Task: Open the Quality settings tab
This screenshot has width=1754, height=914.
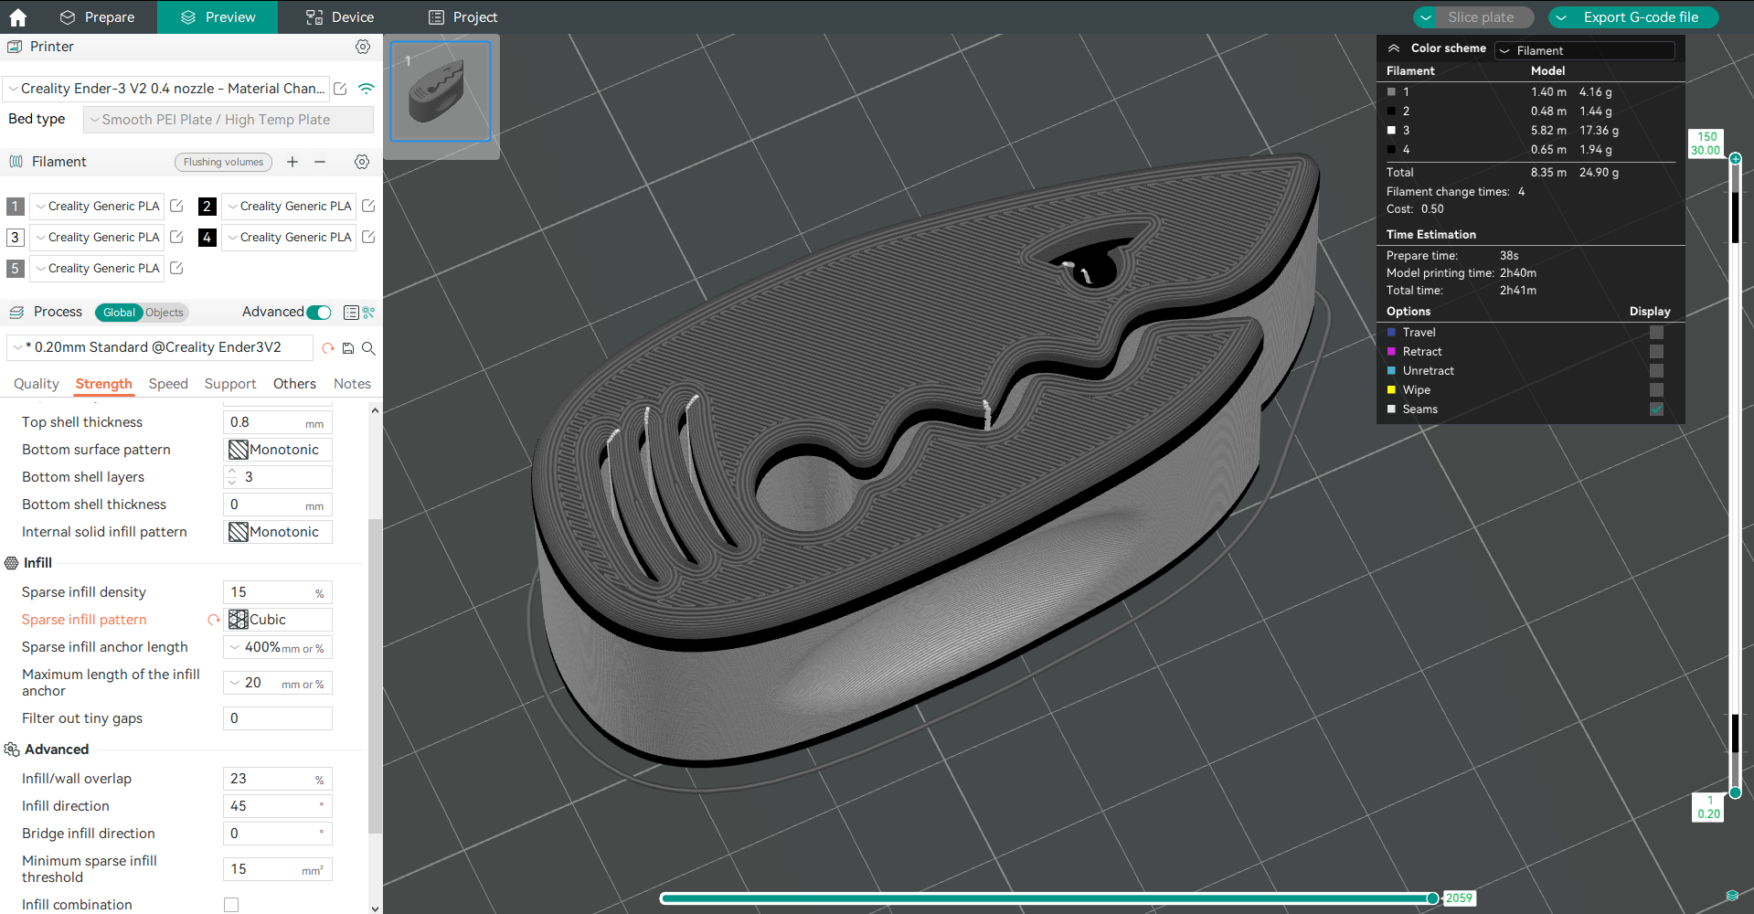Action: pyautogui.click(x=36, y=384)
